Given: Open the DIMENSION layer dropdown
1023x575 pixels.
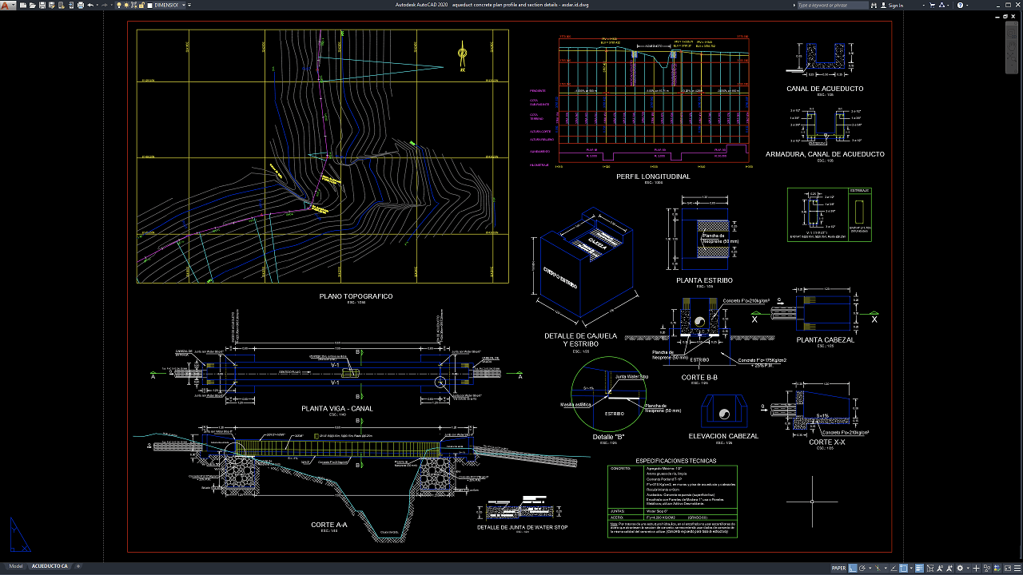Looking at the screenshot, I should point(169,5).
